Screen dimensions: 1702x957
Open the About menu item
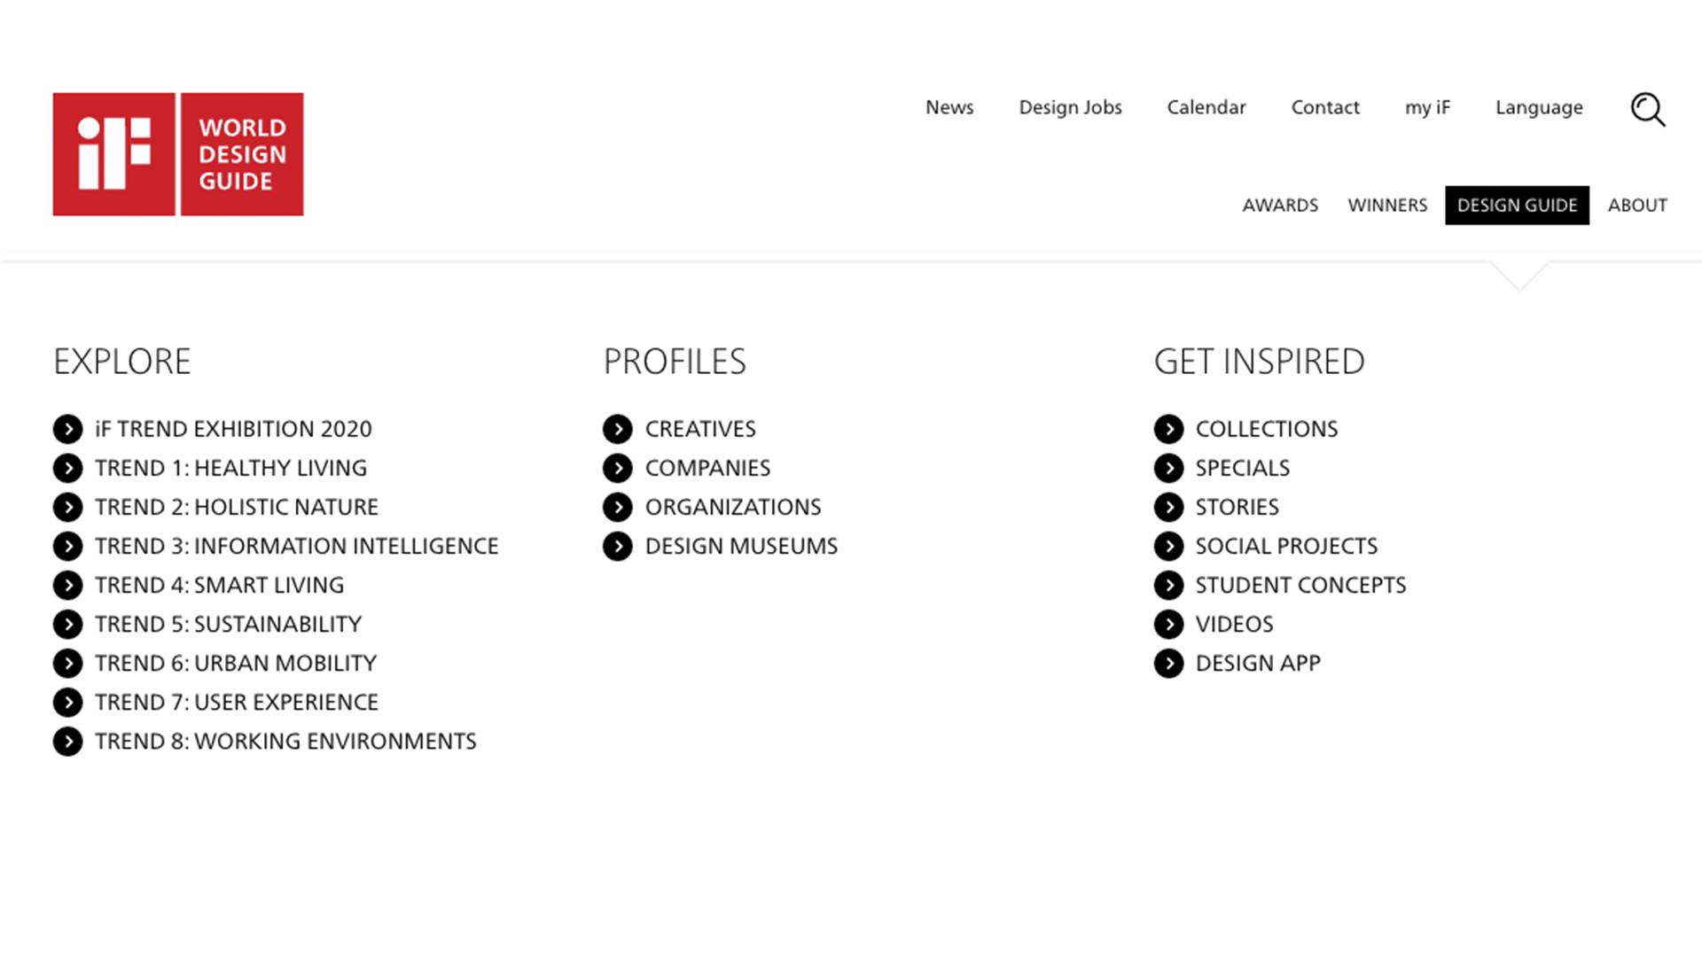coord(1637,206)
